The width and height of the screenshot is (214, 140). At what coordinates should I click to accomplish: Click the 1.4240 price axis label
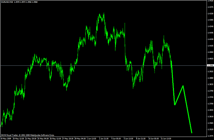(x=211, y=26)
